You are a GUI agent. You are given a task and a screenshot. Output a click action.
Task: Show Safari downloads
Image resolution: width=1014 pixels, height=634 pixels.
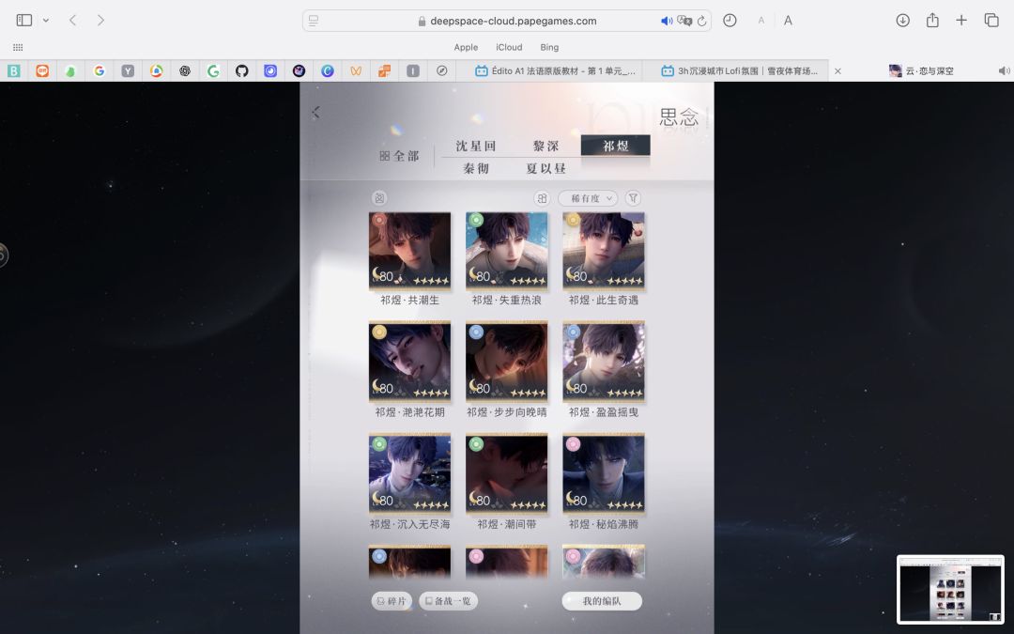pos(903,20)
